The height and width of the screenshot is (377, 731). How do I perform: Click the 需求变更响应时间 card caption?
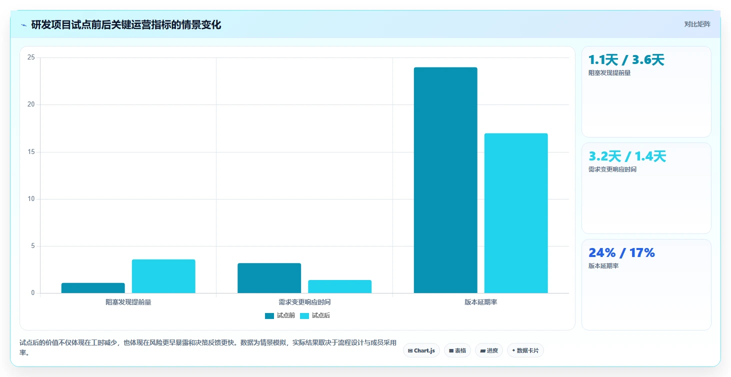click(612, 169)
